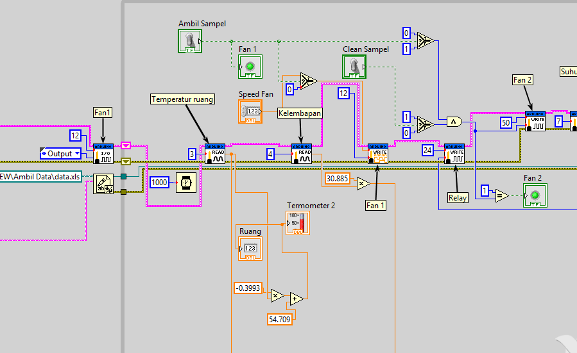The height and width of the screenshot is (353, 577).
Task: Select the Fan 2 LED indicator terminal
Action: tap(535, 195)
